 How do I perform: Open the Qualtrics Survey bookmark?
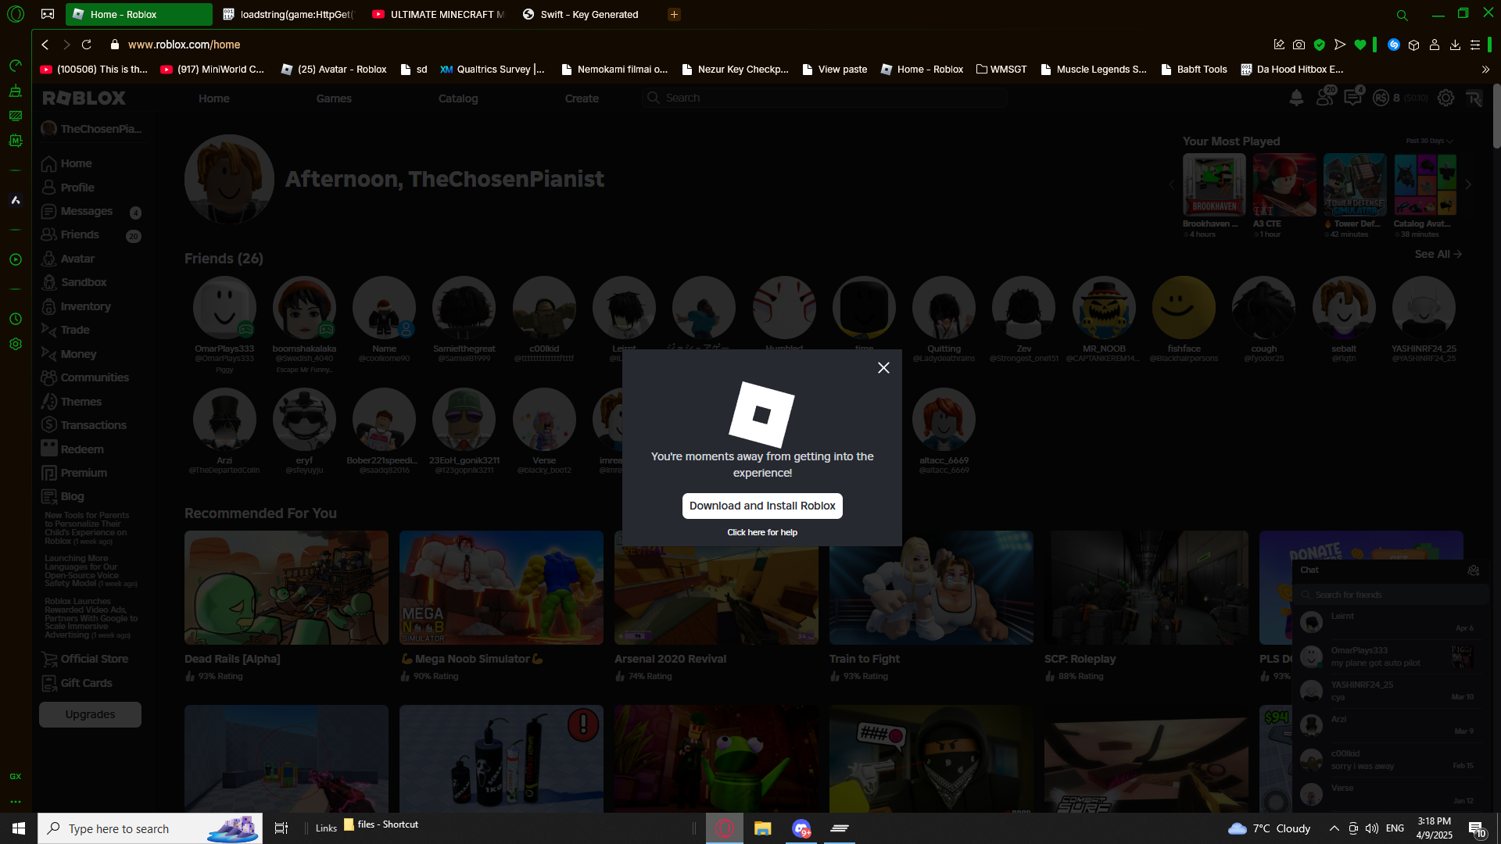tap(493, 69)
